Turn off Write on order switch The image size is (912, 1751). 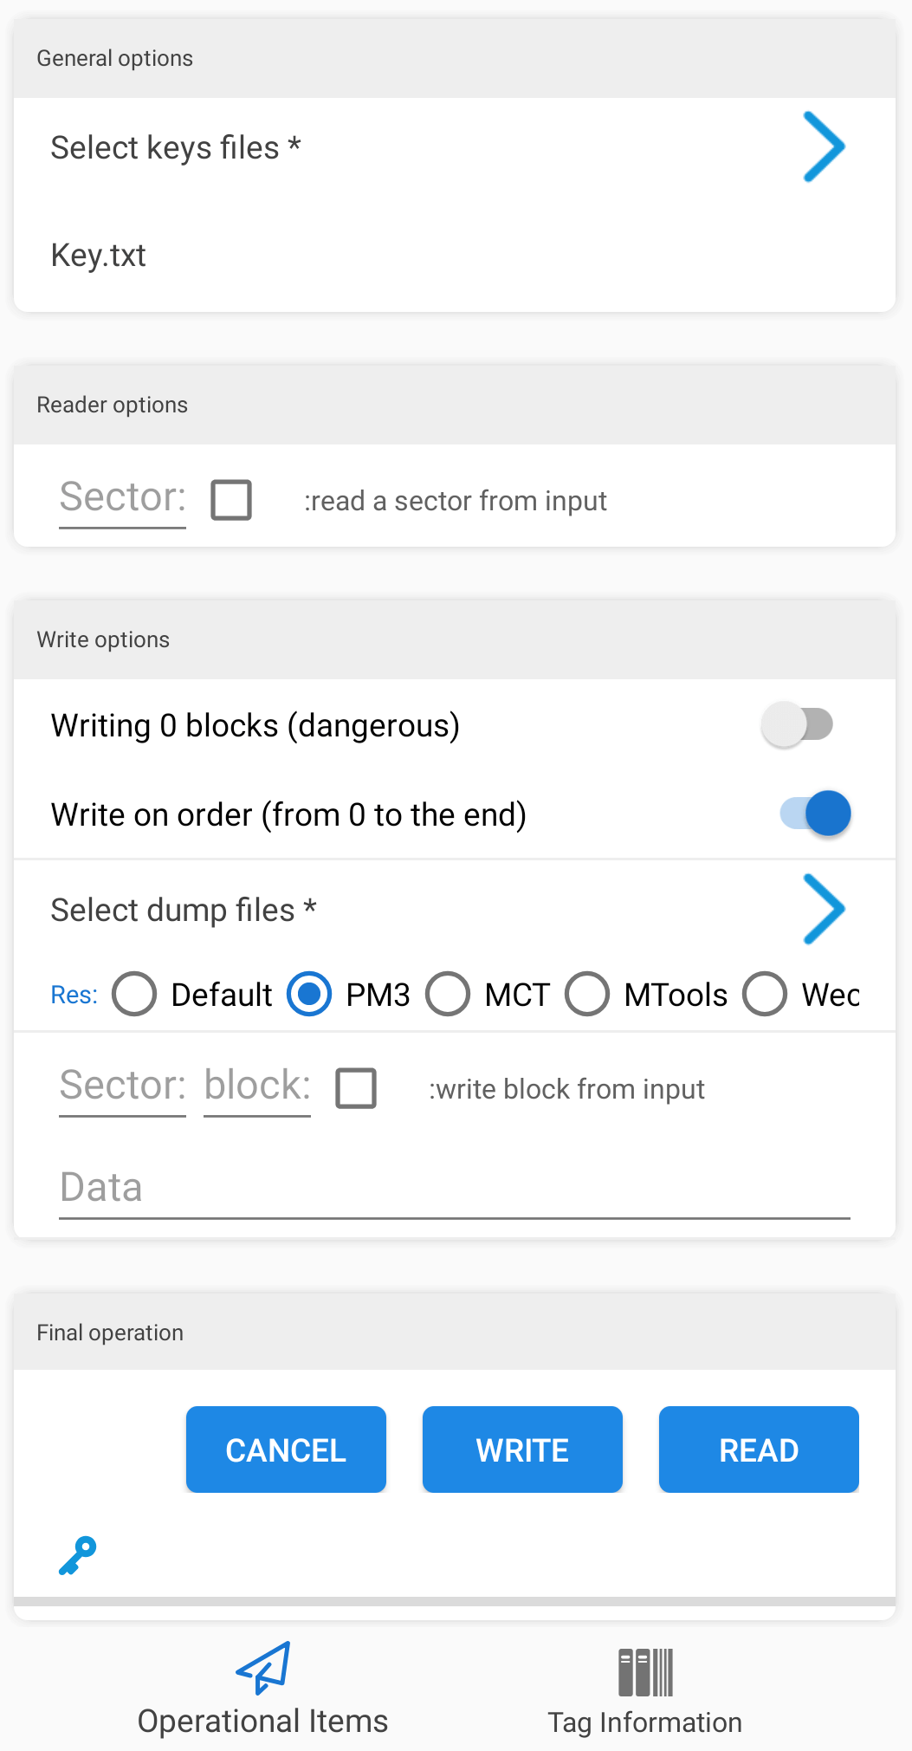coord(815,814)
